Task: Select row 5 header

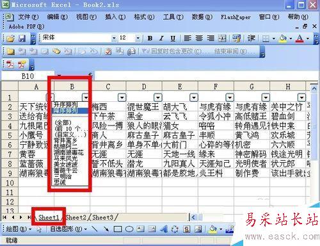Action: (x=10, y=135)
